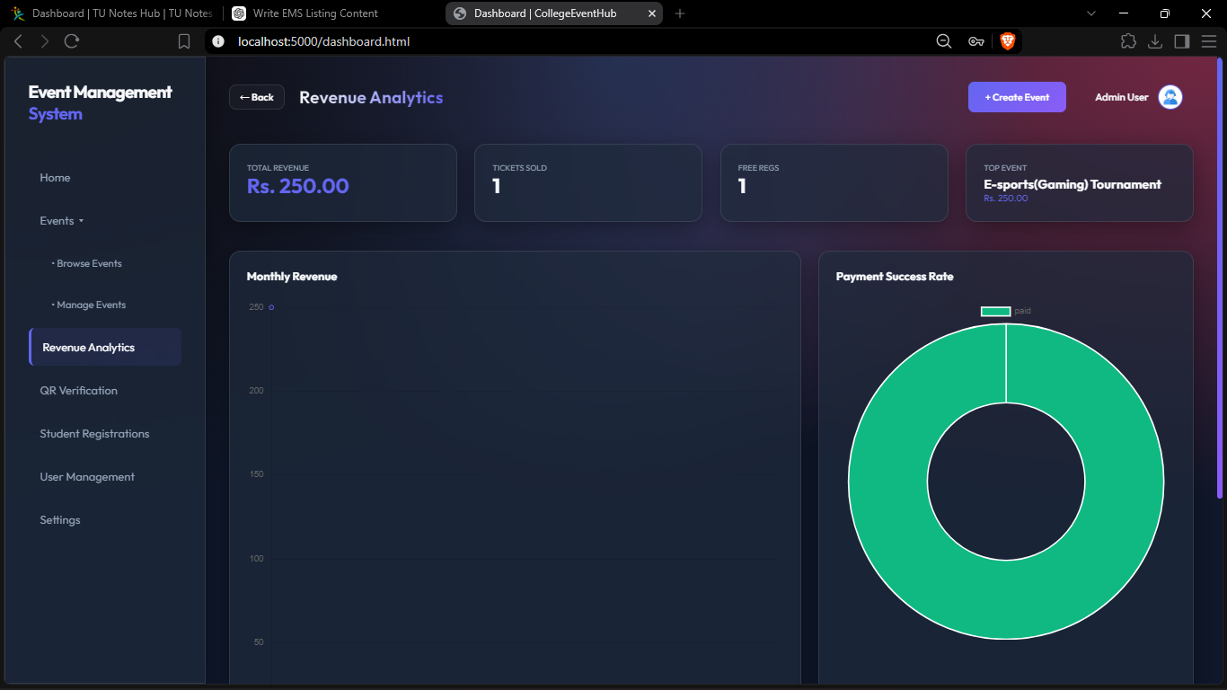Image resolution: width=1227 pixels, height=690 pixels.
Task: View site information icon in address bar
Action: (217, 41)
